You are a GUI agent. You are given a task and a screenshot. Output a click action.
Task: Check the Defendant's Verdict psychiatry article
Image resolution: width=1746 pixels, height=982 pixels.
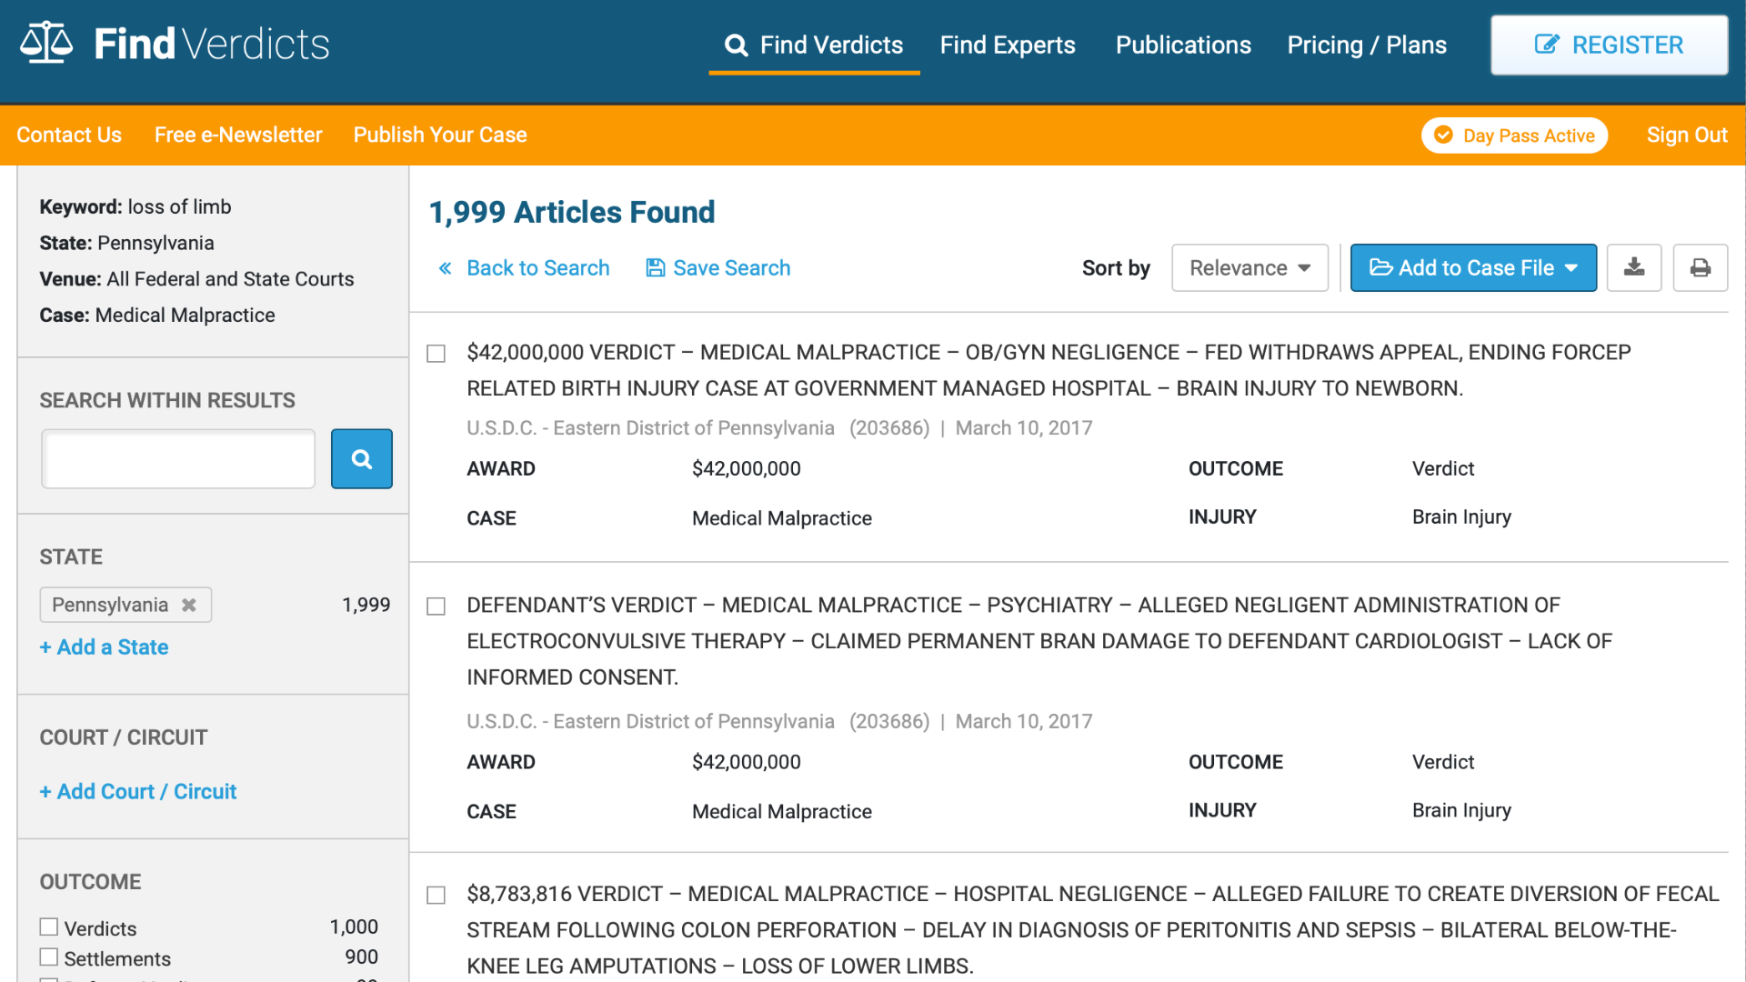[x=436, y=606]
